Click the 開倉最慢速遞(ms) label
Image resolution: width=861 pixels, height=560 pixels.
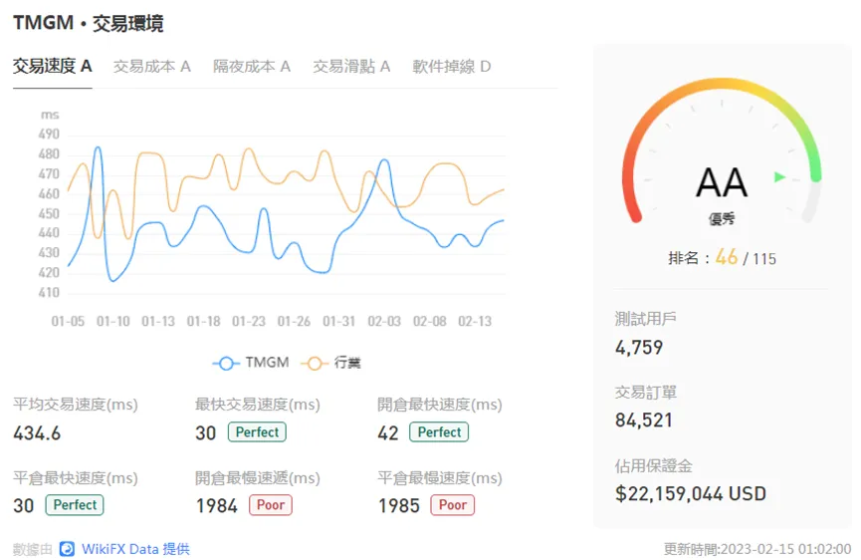pos(258,477)
